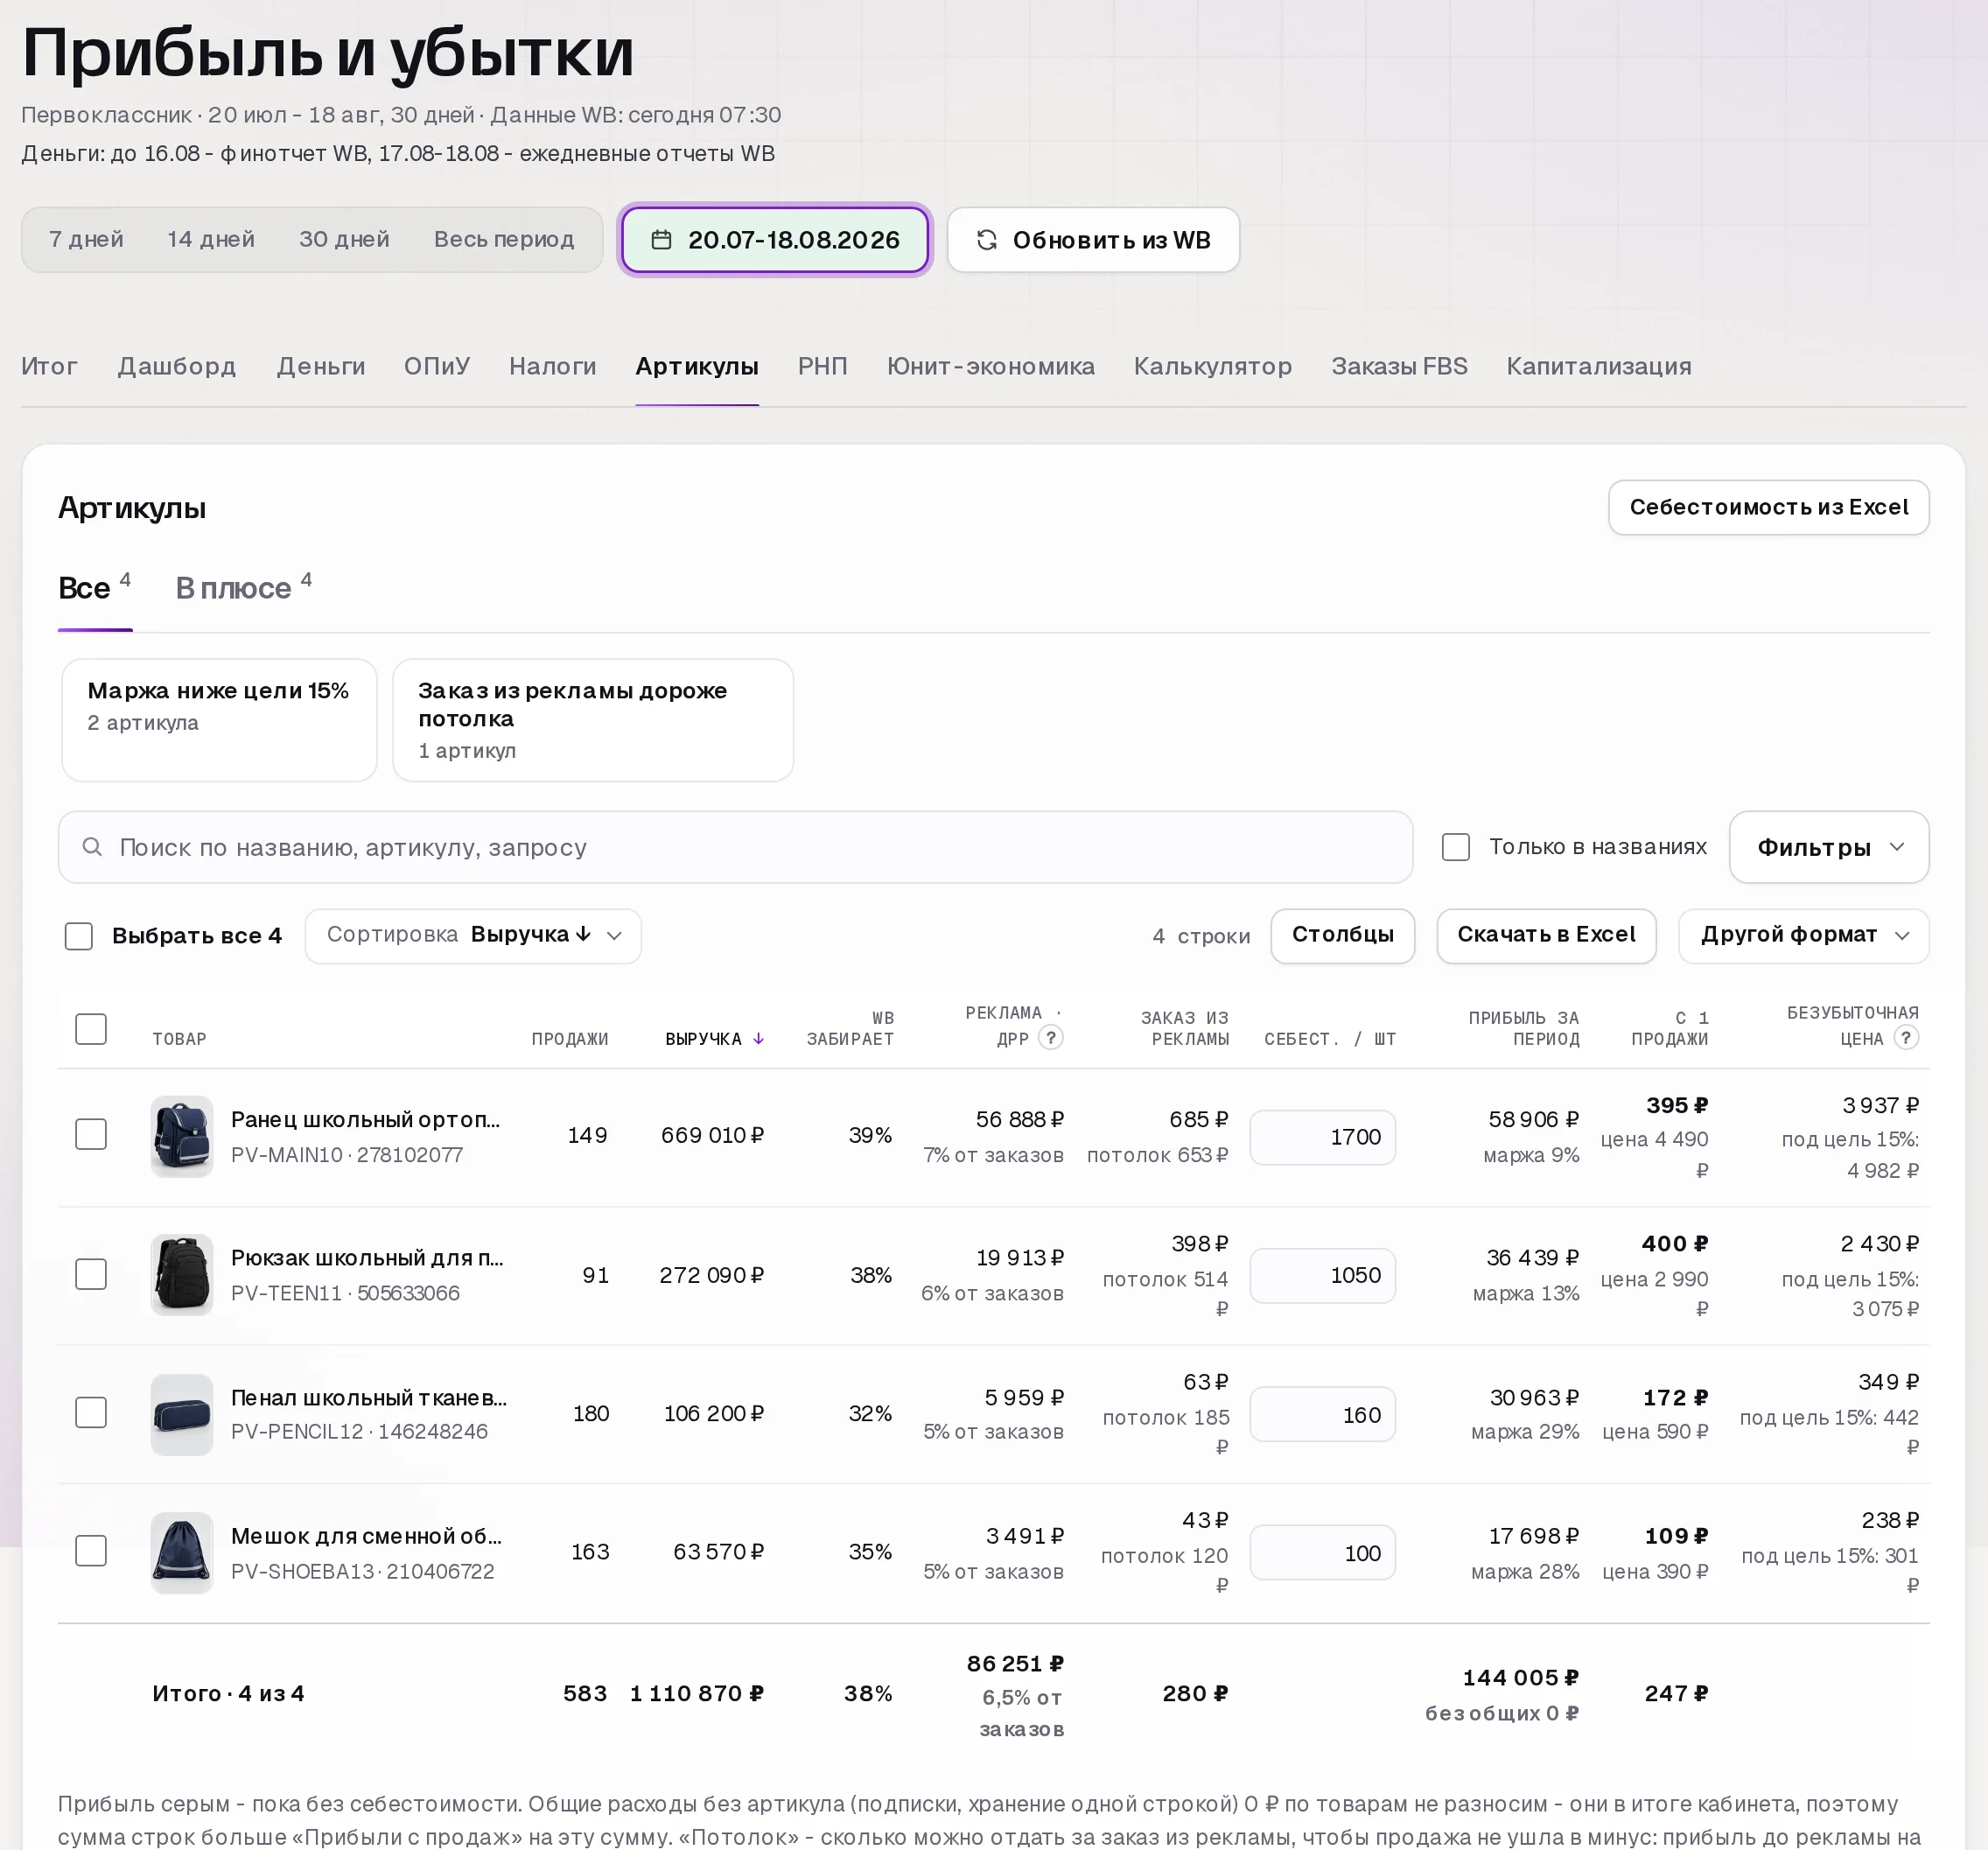Edit the cost field showing 160

pyautogui.click(x=1322, y=1414)
